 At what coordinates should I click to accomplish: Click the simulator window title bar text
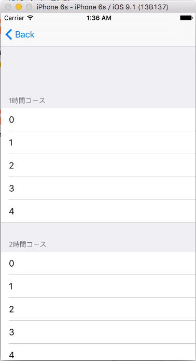point(103,7)
